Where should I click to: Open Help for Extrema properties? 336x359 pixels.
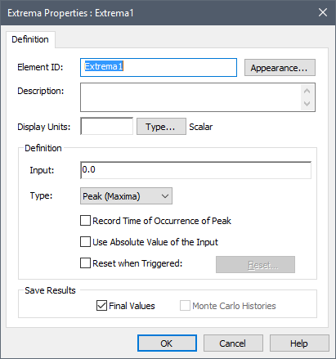tap(299, 343)
